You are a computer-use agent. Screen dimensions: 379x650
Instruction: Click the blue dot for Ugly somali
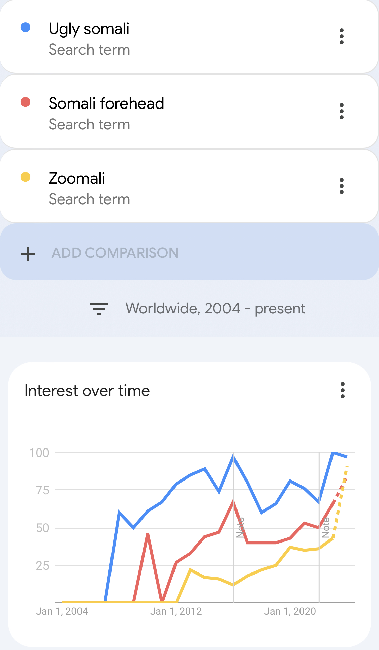pyautogui.click(x=26, y=27)
